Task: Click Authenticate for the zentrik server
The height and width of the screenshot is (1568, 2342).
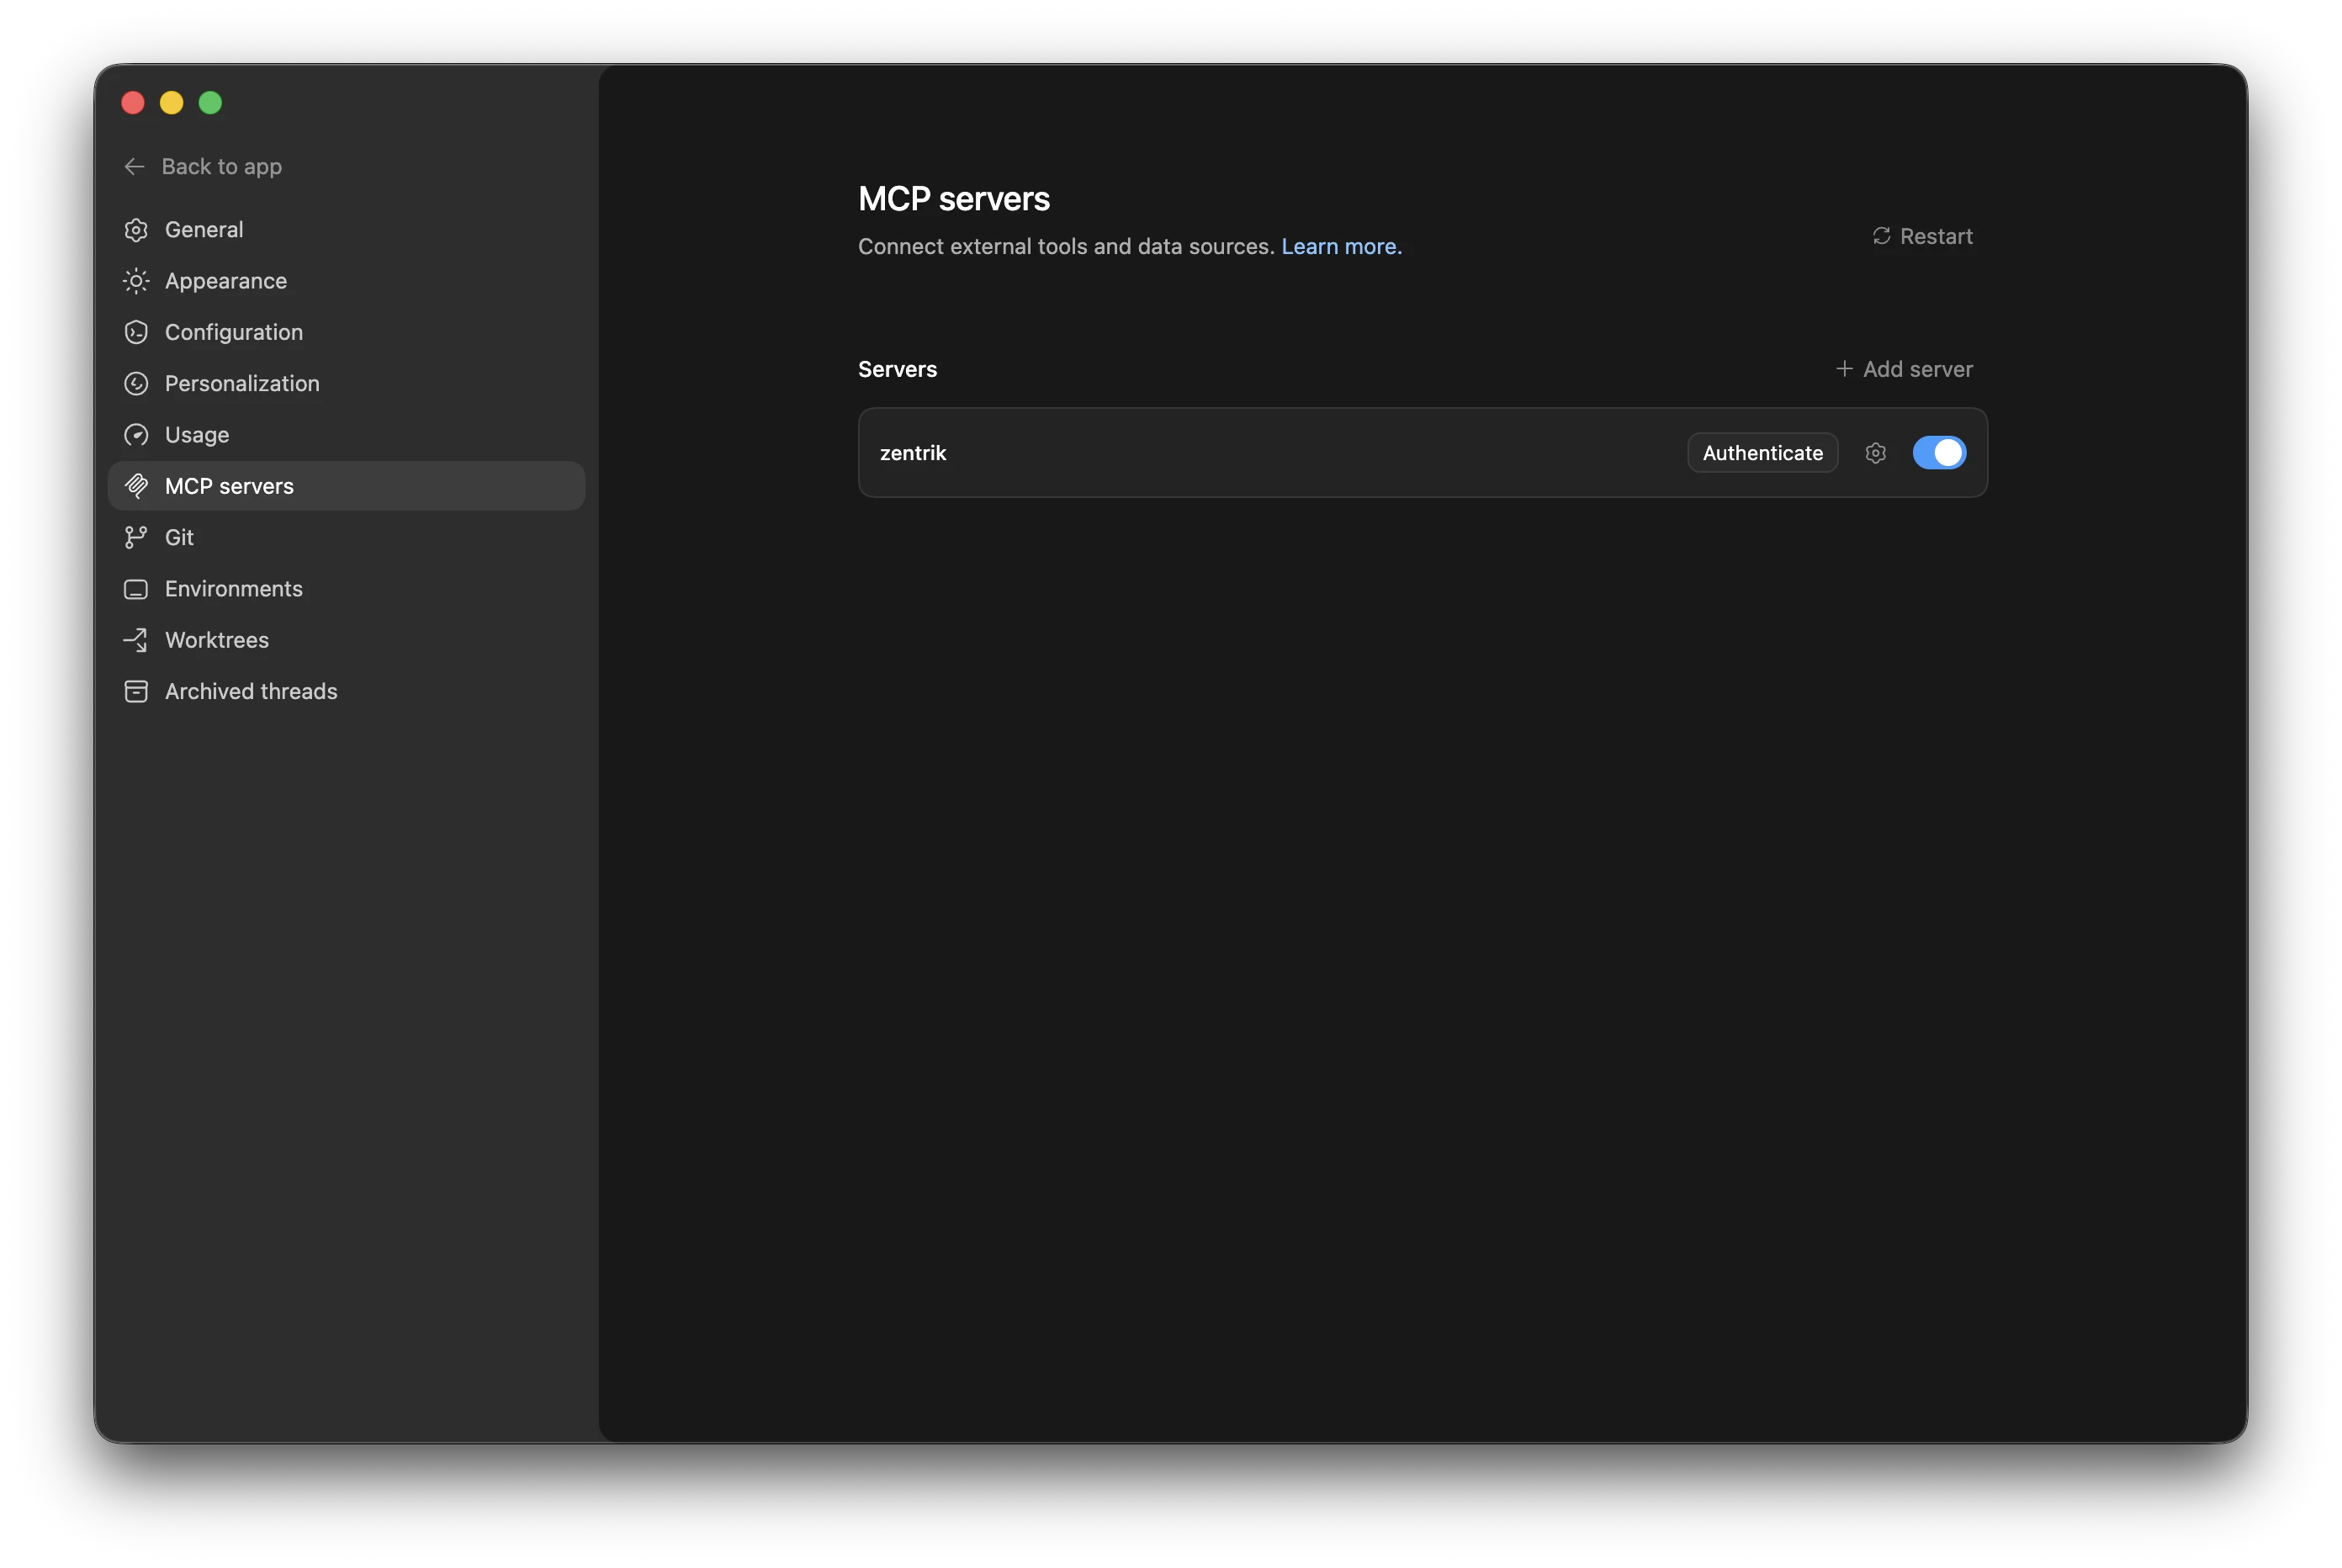Action: tap(1762, 453)
